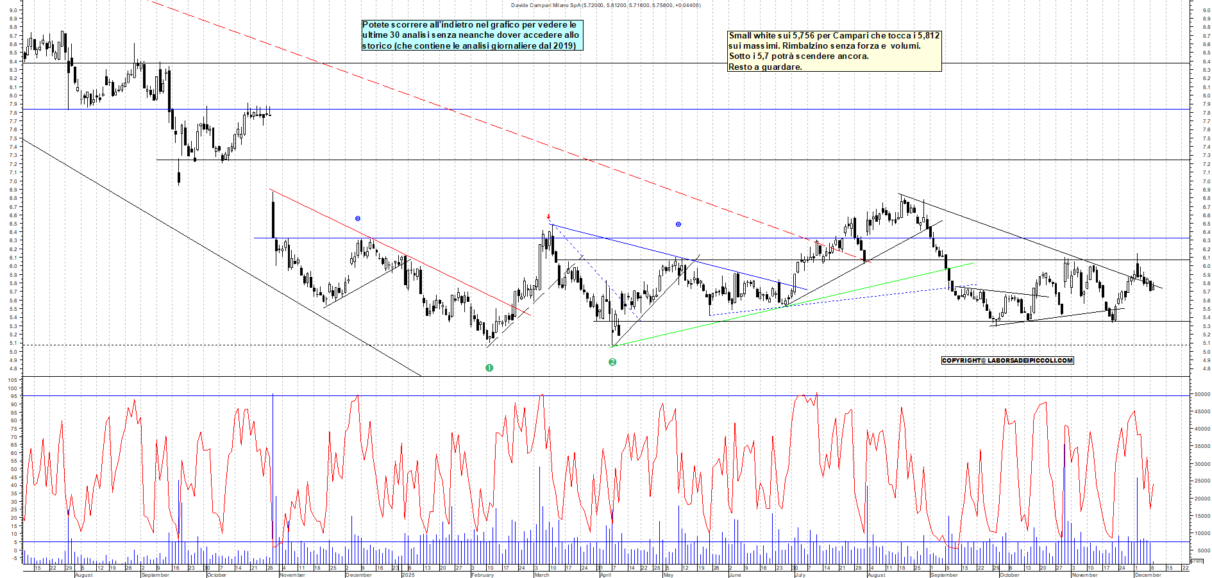Click the '2025' year label on the date axis
The image size is (1212, 578).
[x=408, y=575]
